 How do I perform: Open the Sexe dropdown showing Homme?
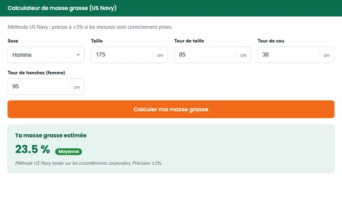coord(46,55)
